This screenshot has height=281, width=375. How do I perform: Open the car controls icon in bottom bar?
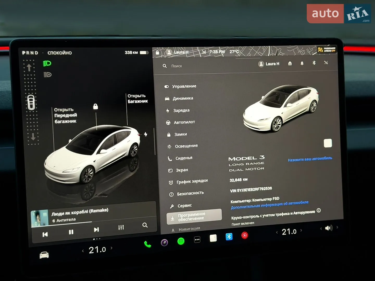click(x=44, y=255)
